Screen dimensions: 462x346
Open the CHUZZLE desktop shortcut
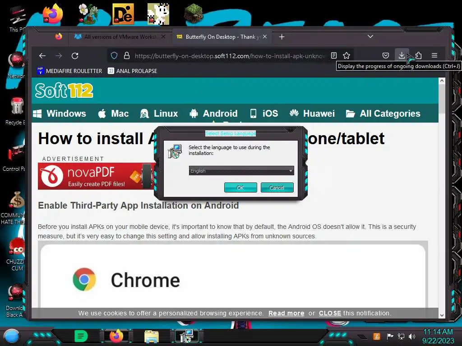pos(16,254)
